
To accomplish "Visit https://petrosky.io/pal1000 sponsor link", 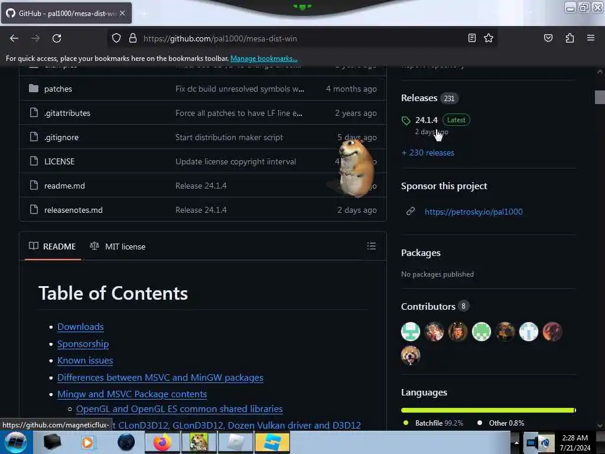I will [473, 212].
